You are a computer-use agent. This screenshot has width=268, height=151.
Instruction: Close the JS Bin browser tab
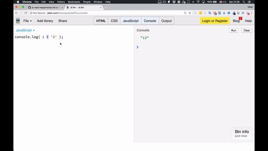[x=100, y=8]
